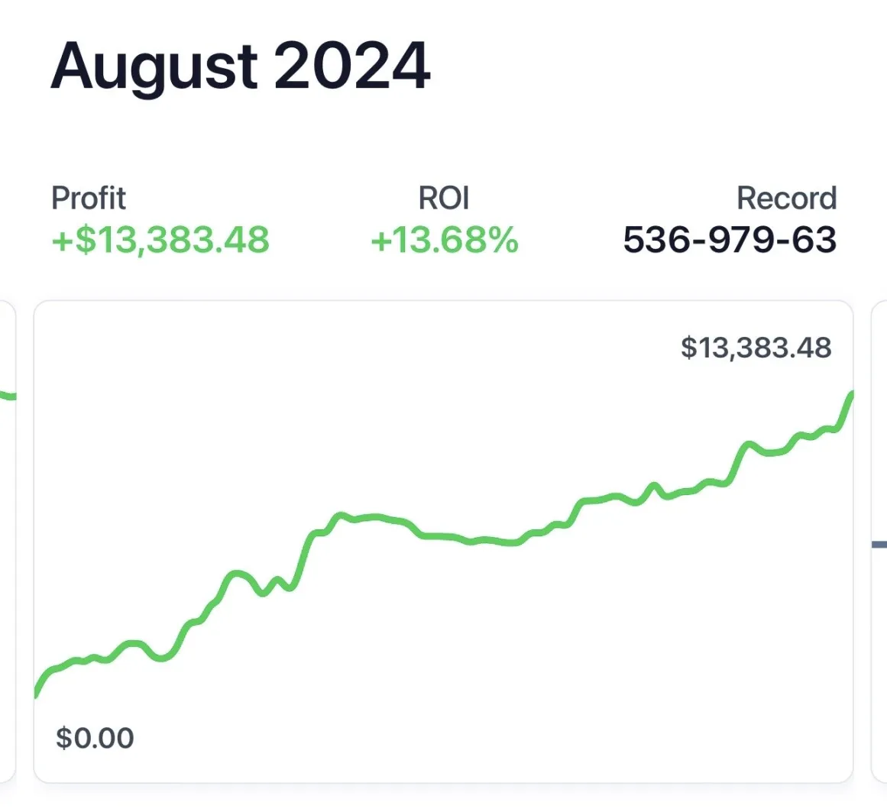Click the ROI column label
The image size is (887, 812).
[444, 198]
